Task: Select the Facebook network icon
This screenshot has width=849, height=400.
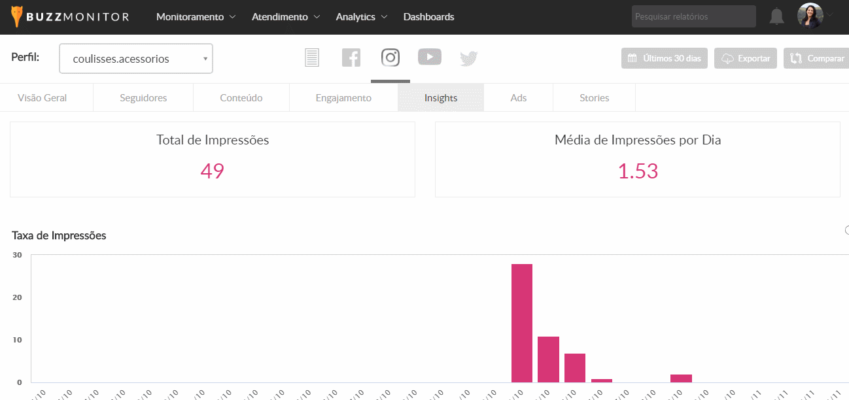Action: tap(351, 58)
